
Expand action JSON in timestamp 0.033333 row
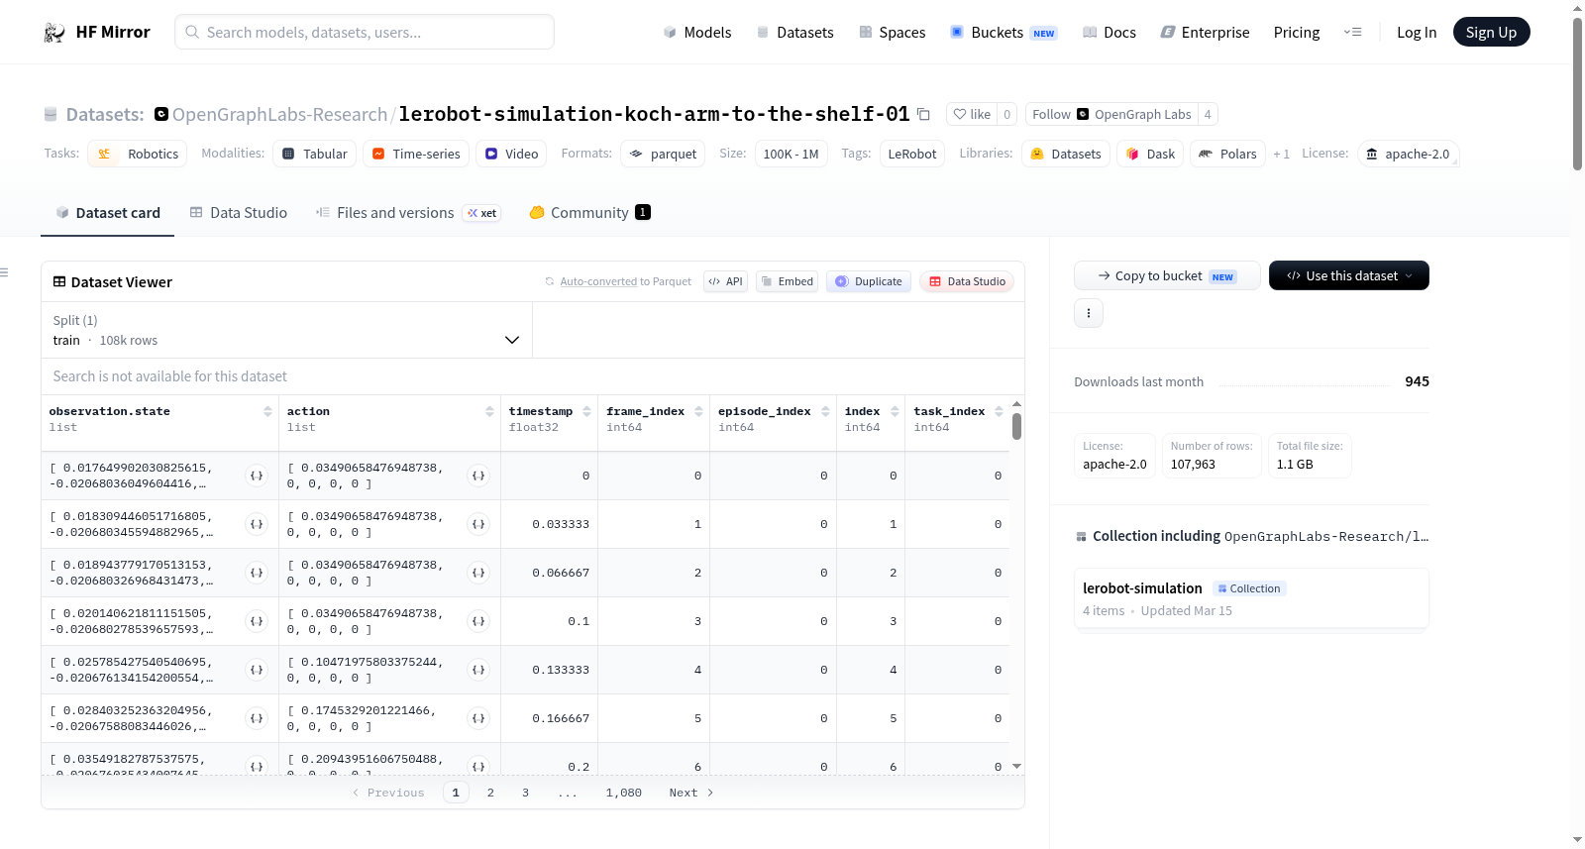478,524
